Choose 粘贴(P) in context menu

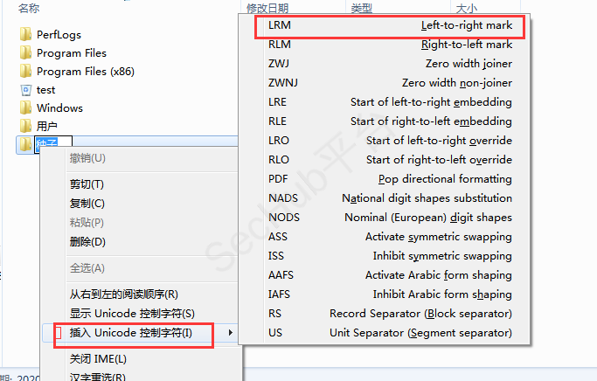click(141, 222)
